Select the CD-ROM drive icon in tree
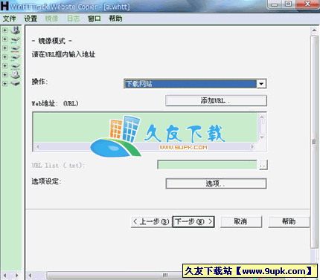The image size is (320, 280). [16, 74]
